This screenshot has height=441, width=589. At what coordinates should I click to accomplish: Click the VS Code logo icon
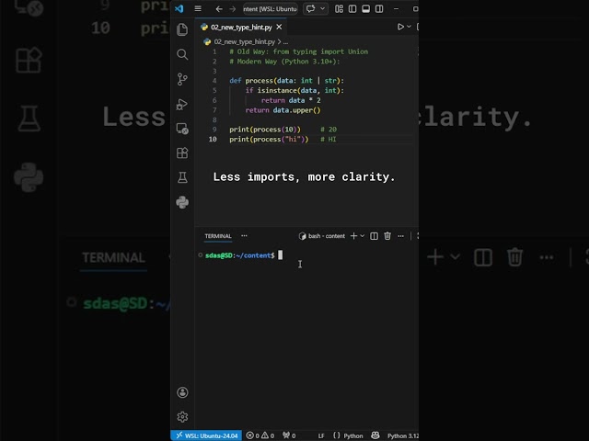point(179,8)
